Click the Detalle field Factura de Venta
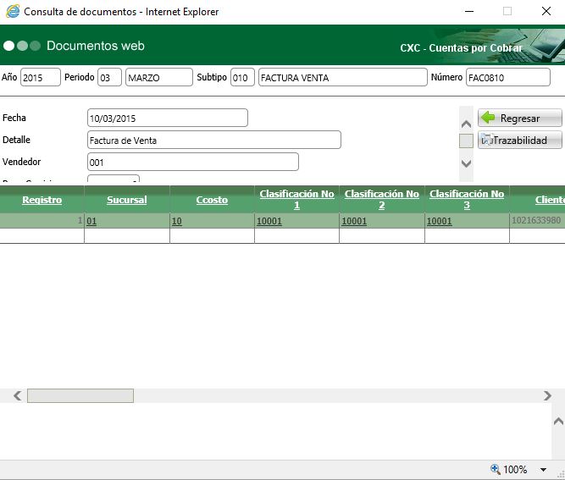The image size is (565, 480). pos(214,140)
